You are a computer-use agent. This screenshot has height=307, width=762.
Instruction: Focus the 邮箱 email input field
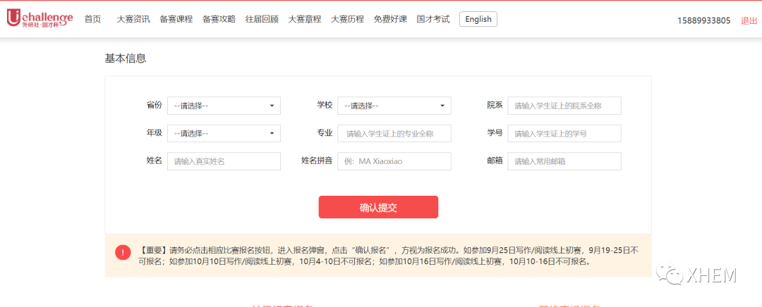(x=564, y=161)
